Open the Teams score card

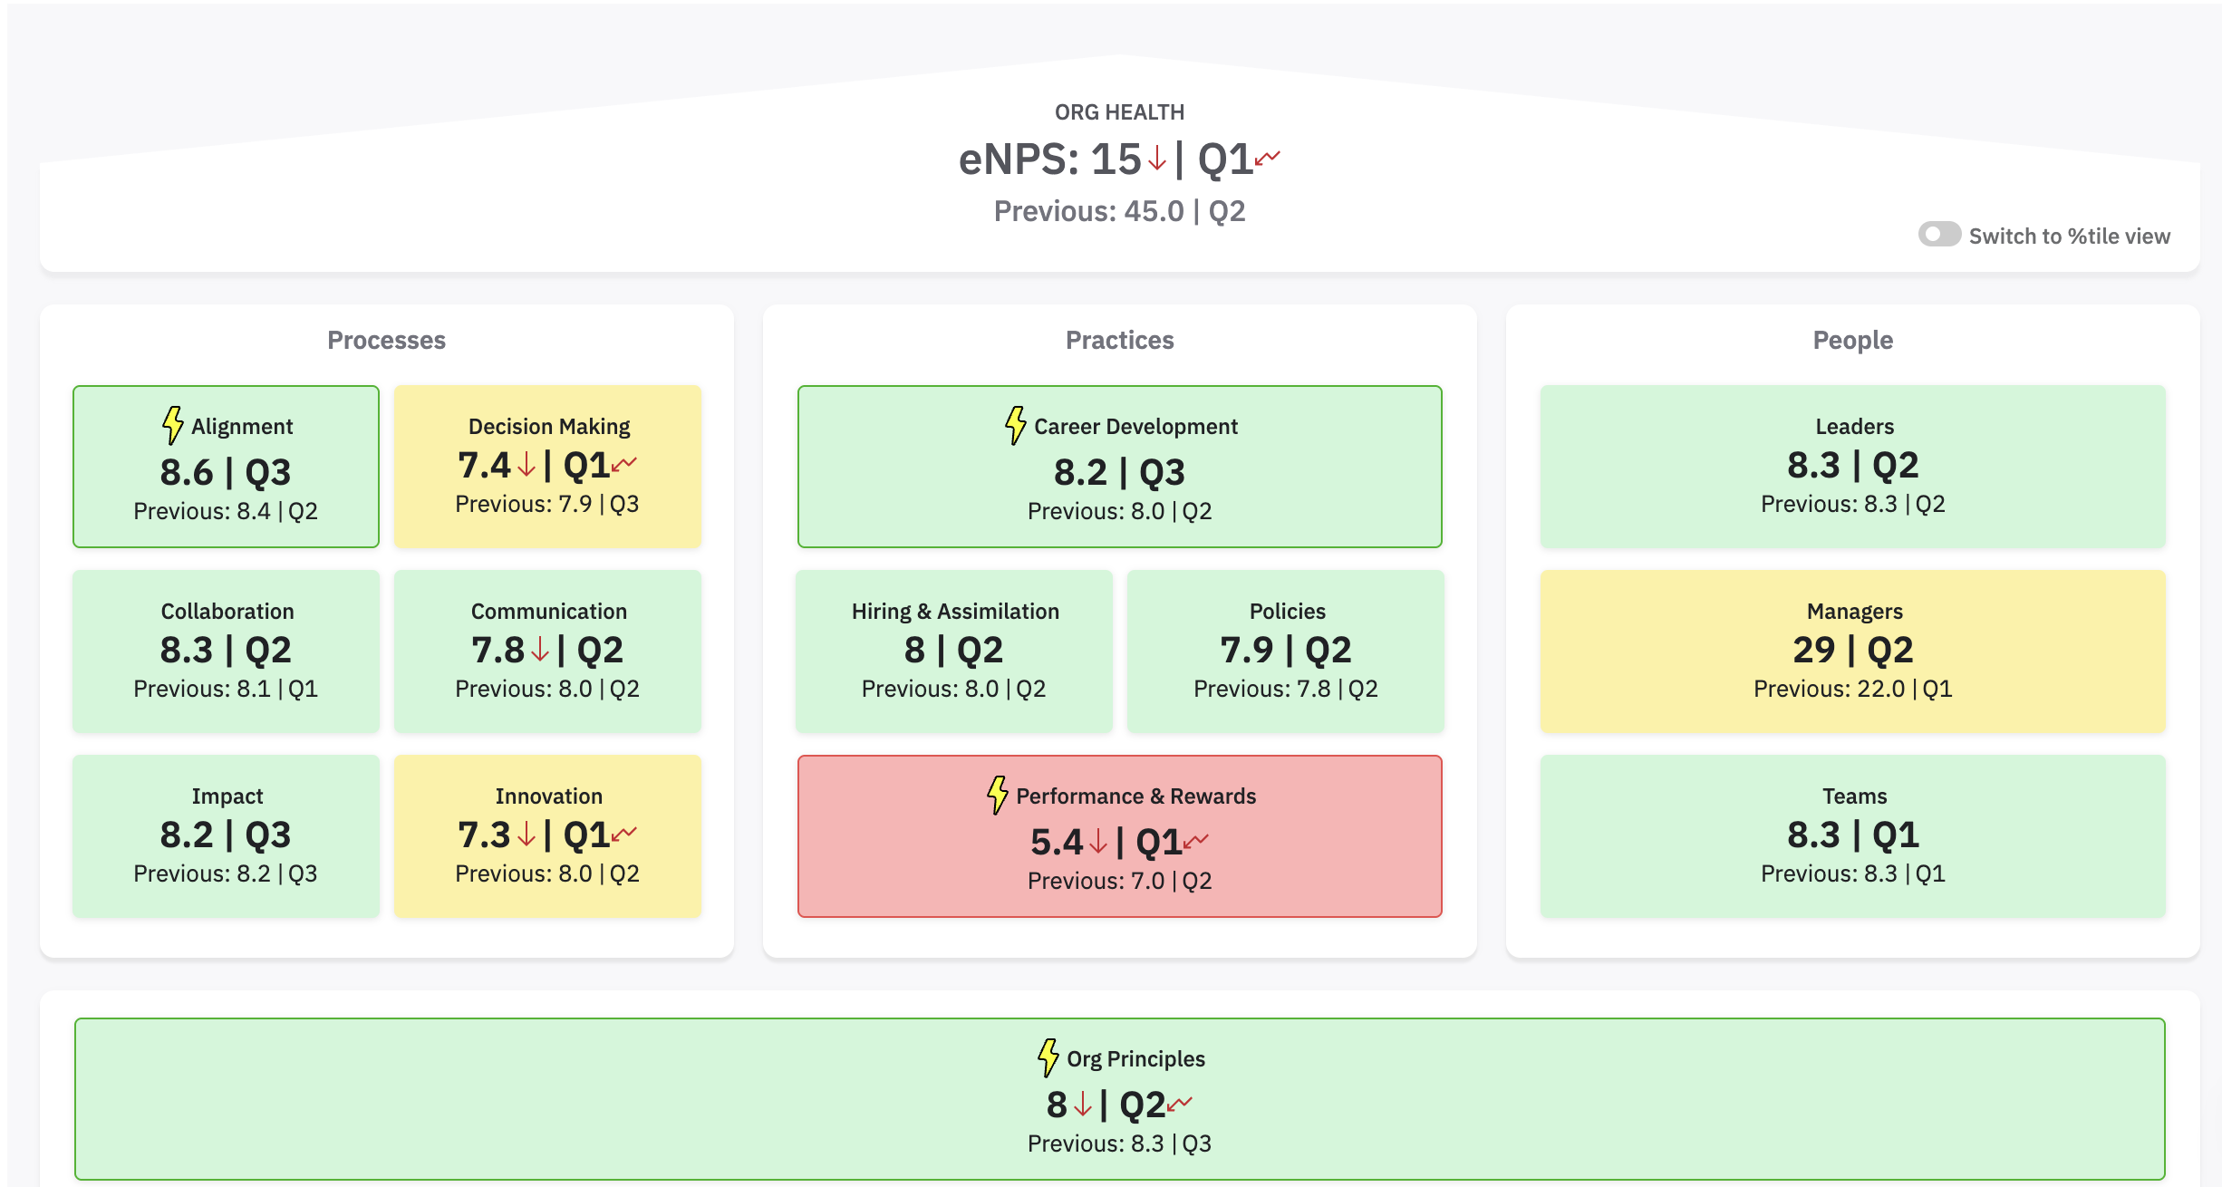point(1852,835)
